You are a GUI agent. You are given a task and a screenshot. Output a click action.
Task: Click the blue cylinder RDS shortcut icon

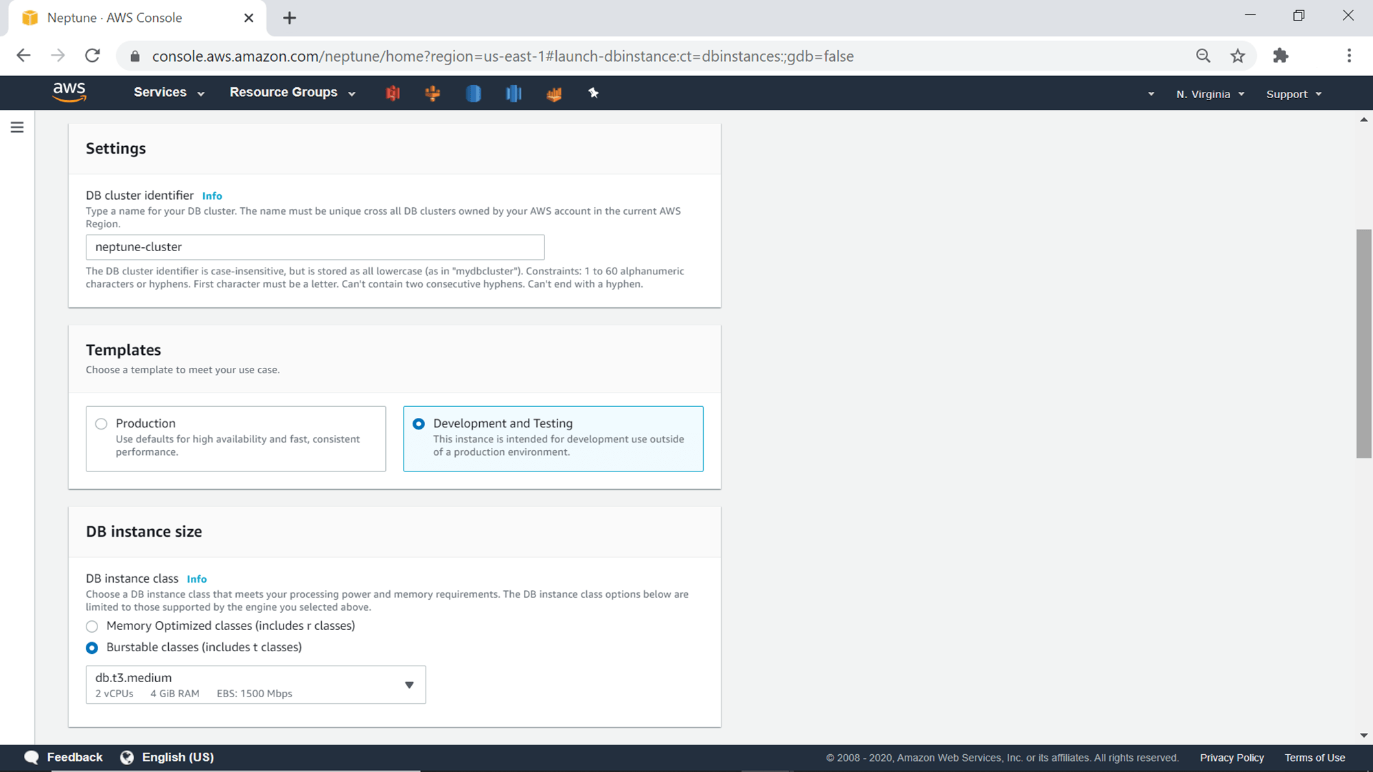474,93
